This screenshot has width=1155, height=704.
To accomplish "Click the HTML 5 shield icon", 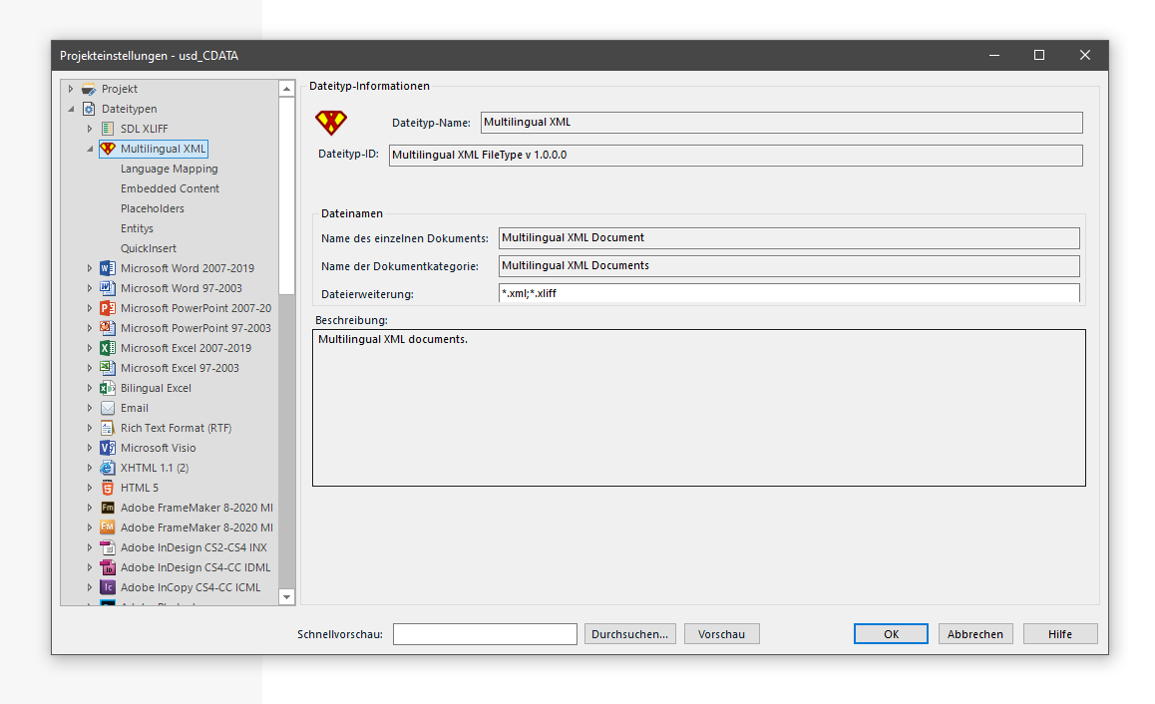I will (x=108, y=488).
